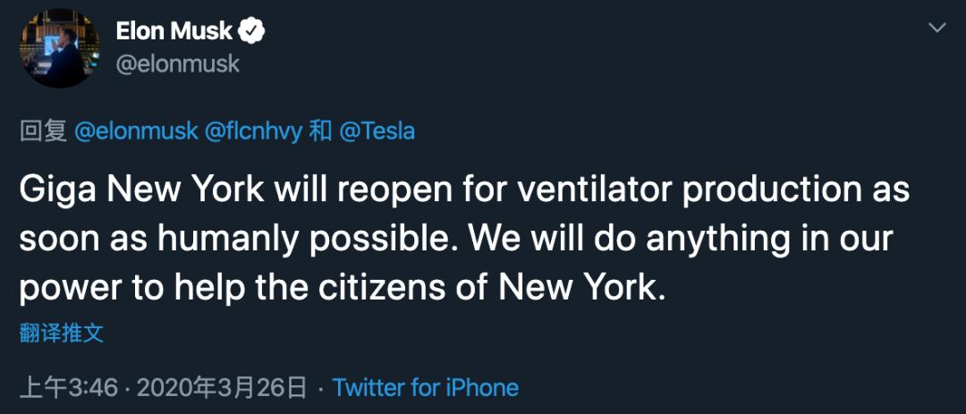Click the tweet line starting power to help
The width and height of the screenshot is (966, 414).
[x=343, y=288]
